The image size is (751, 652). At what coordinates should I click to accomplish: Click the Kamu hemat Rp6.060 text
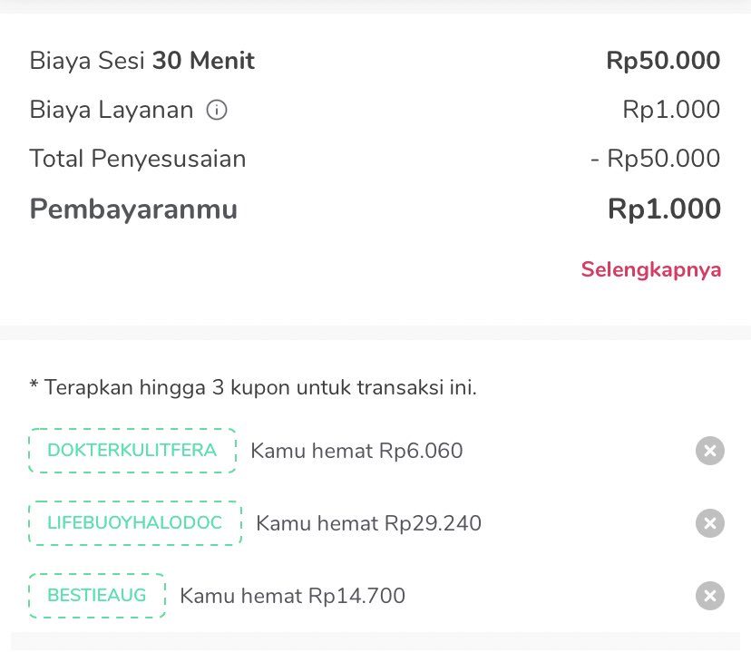356,451
